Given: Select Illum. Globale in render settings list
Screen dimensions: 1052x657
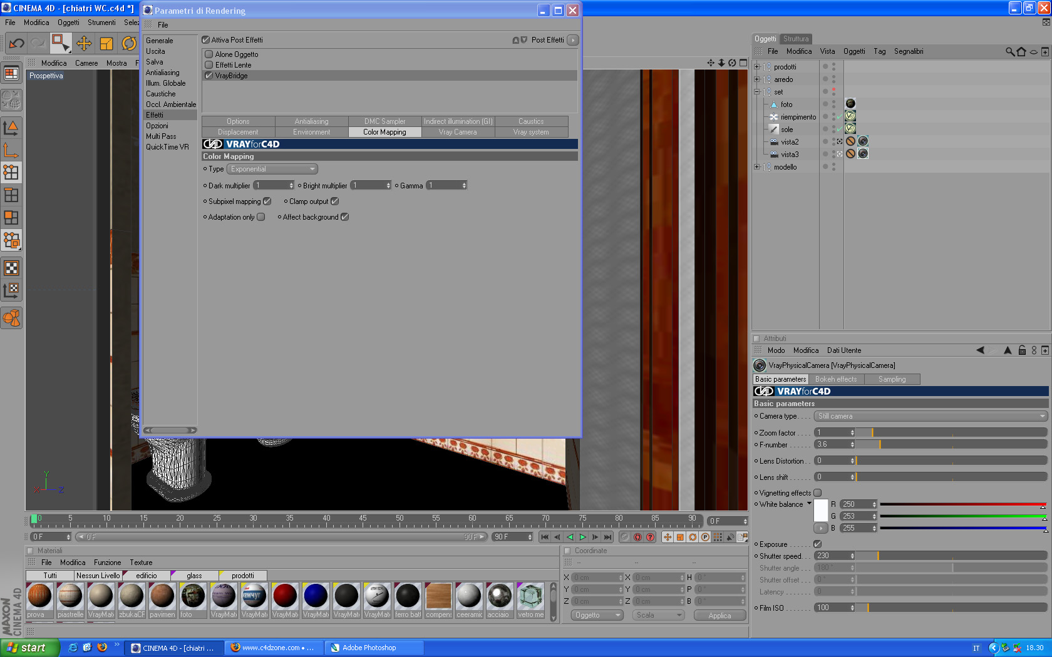Looking at the screenshot, I should point(166,83).
